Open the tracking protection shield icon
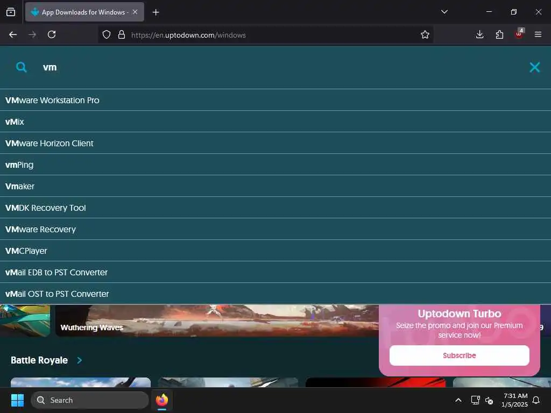Image resolution: width=551 pixels, height=413 pixels. pos(107,34)
